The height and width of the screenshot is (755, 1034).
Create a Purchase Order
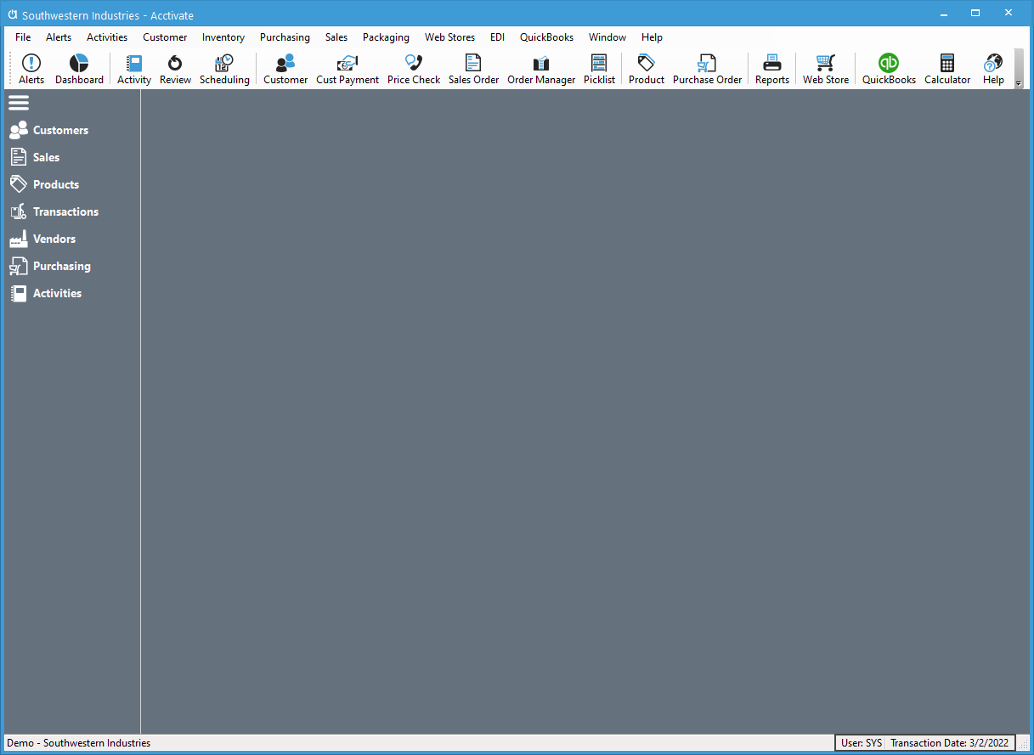(x=707, y=68)
